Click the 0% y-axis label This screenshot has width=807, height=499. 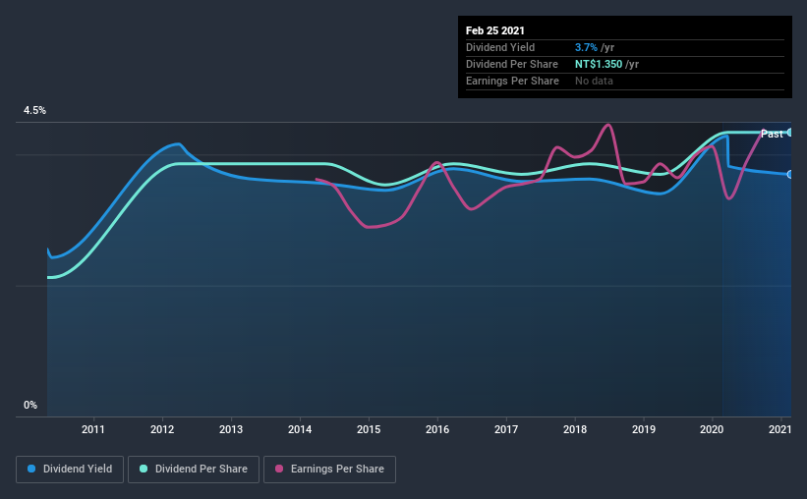30,406
